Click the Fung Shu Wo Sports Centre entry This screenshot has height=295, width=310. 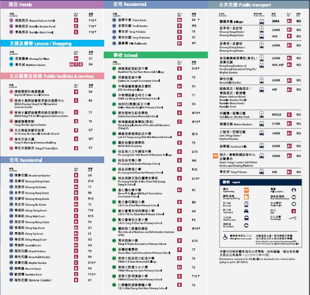[30, 123]
